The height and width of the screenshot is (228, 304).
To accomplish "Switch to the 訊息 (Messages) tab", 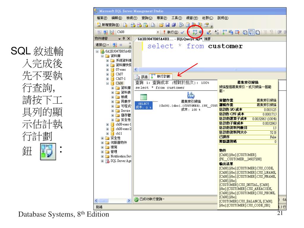I will pyautogui.click(x=142, y=77).
